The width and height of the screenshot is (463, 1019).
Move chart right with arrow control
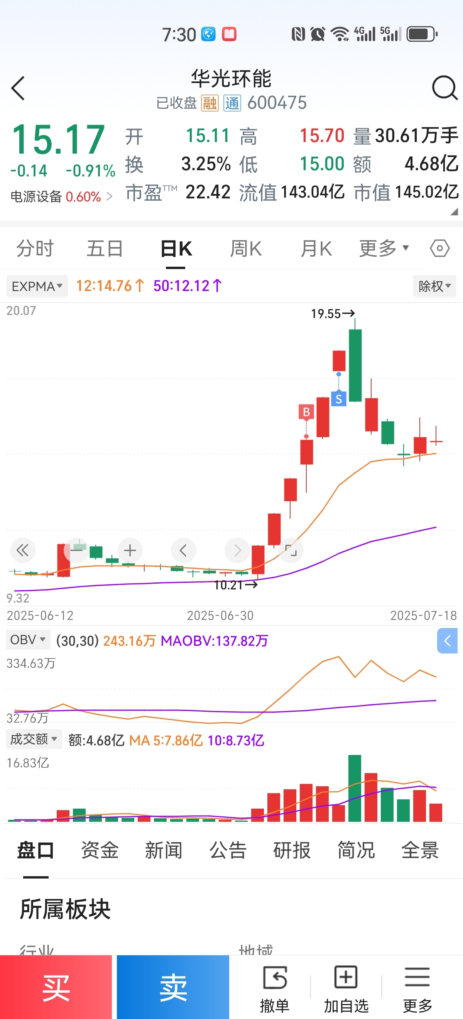click(x=237, y=550)
